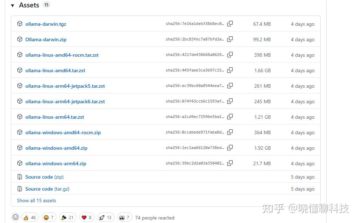The image size is (358, 223).
Task: Click the 21.7 MB size value
Action: click(x=262, y=163)
